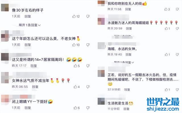Dislike the '像30岁左右的样子' comment

point(88,16)
